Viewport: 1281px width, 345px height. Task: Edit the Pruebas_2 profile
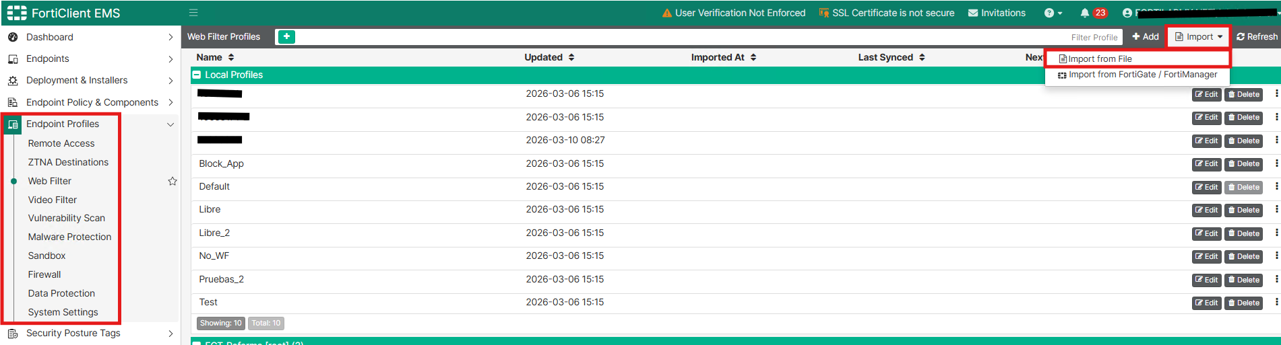(1206, 280)
